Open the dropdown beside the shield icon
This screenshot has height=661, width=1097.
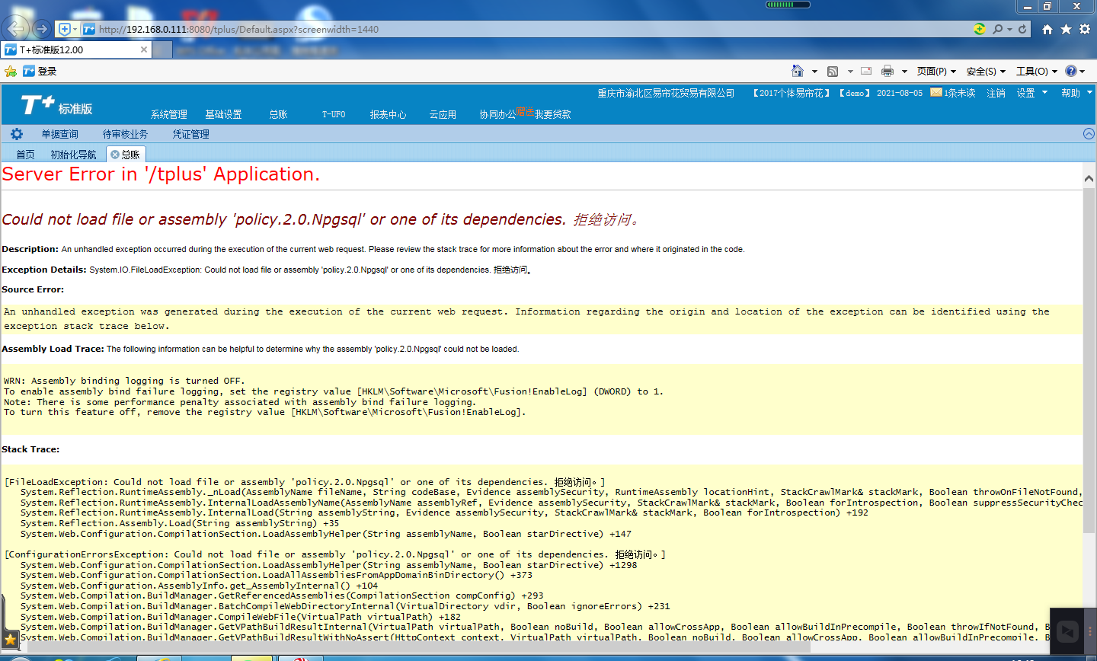(75, 29)
